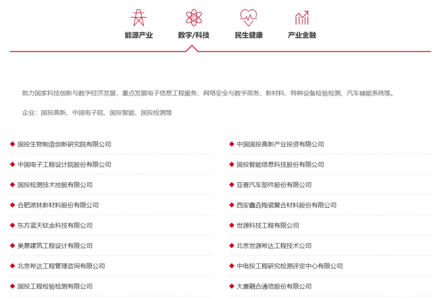This screenshot has height=299, width=442.
Task: Choose 北京世源希达工程技术公司
Action: [x=274, y=246]
